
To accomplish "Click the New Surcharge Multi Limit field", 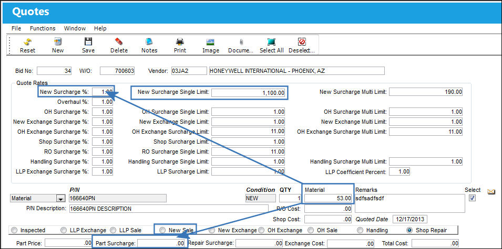I will (x=426, y=92).
